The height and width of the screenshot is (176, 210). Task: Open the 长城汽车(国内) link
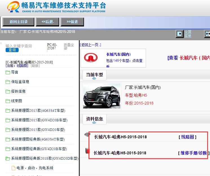click(118, 54)
